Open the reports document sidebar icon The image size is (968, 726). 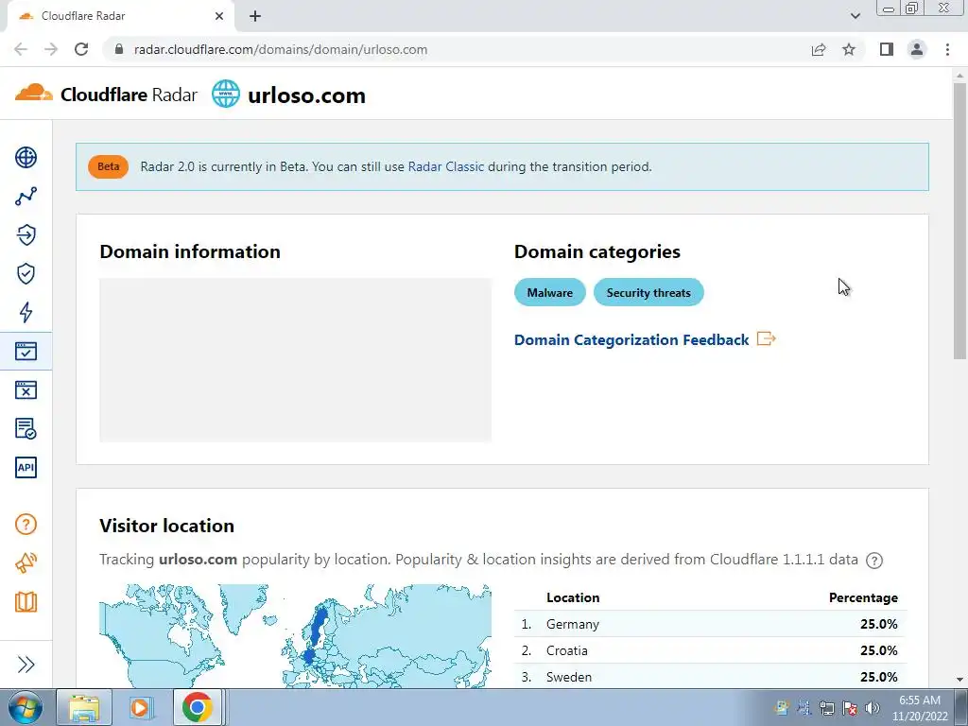point(26,428)
